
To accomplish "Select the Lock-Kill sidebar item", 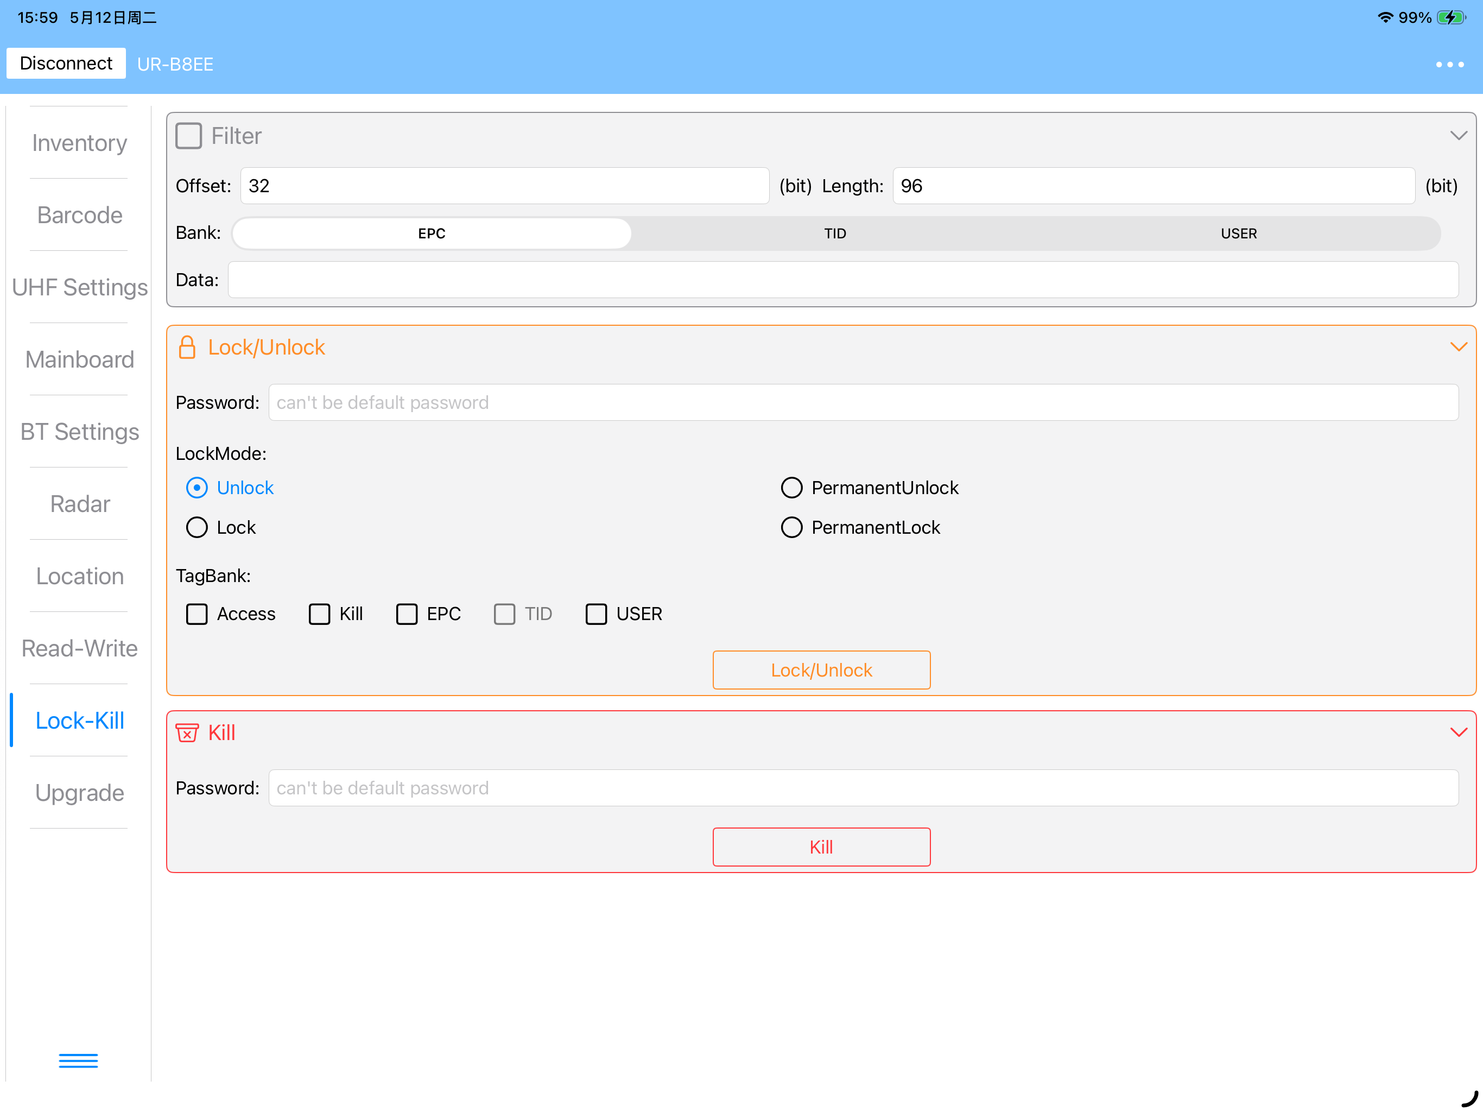I will tap(79, 721).
